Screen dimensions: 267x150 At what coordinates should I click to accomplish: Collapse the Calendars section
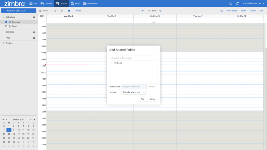click(4, 17)
